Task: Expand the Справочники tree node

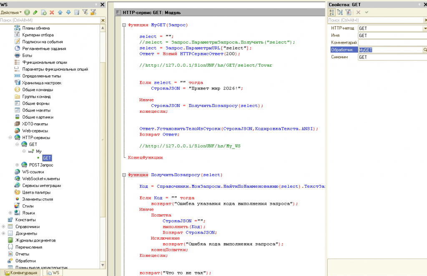Action: 3,226
